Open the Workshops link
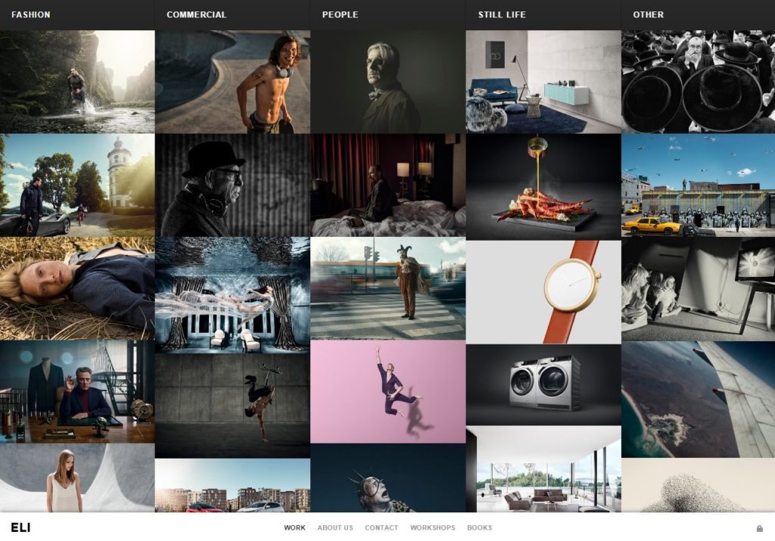This screenshot has height=541, width=775. click(432, 528)
